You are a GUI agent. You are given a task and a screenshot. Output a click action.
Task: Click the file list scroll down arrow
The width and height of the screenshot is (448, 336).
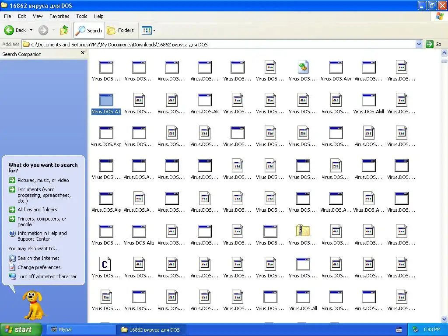point(444,319)
